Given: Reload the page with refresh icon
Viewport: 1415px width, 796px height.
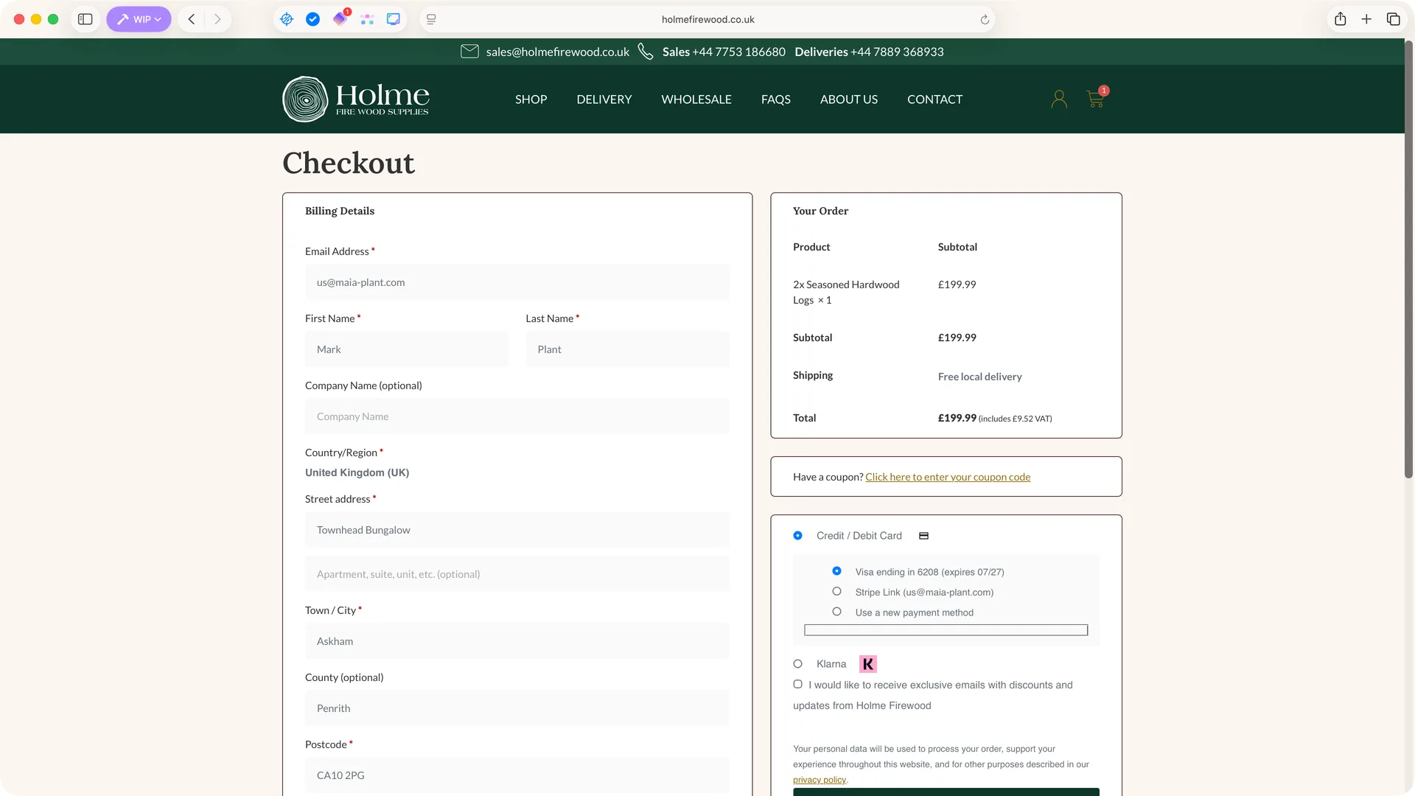Looking at the screenshot, I should point(985,20).
